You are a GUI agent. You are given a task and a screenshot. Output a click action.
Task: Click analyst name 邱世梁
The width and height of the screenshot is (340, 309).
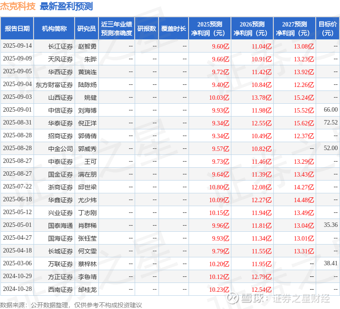(x=87, y=187)
